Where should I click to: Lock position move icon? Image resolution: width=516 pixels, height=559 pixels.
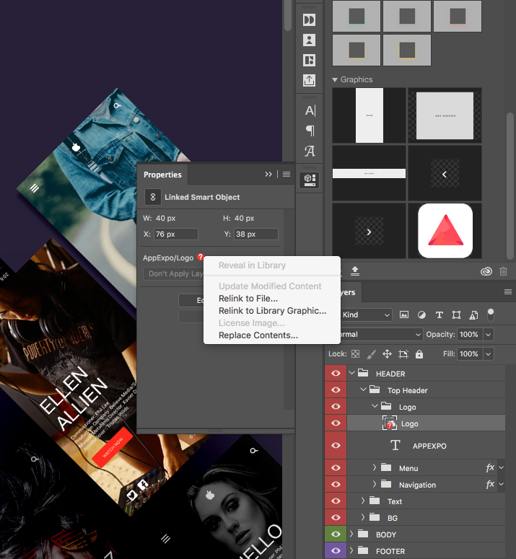(x=387, y=354)
